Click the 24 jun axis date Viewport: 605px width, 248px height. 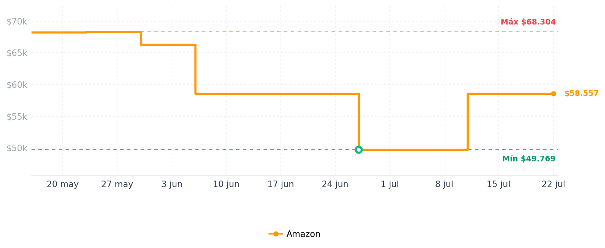tap(335, 185)
